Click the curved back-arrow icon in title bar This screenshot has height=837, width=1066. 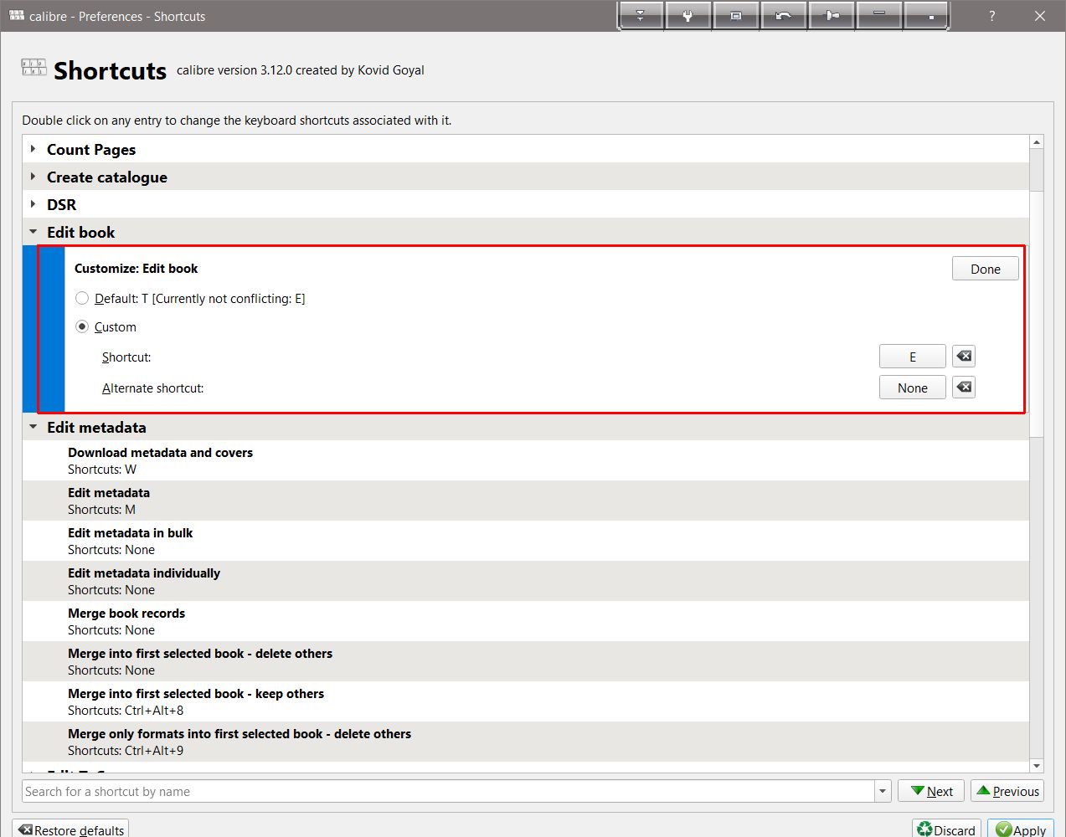tap(784, 16)
